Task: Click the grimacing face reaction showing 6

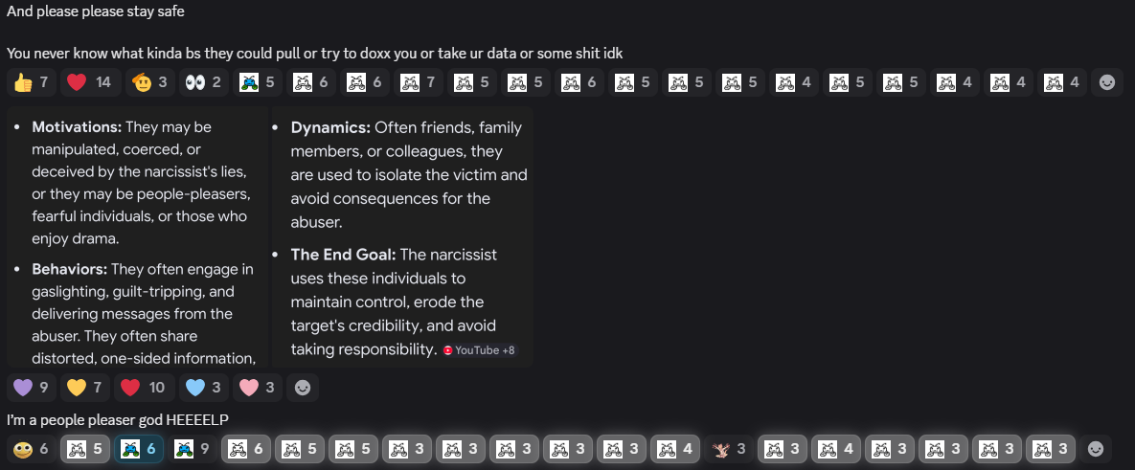Action: pos(32,449)
